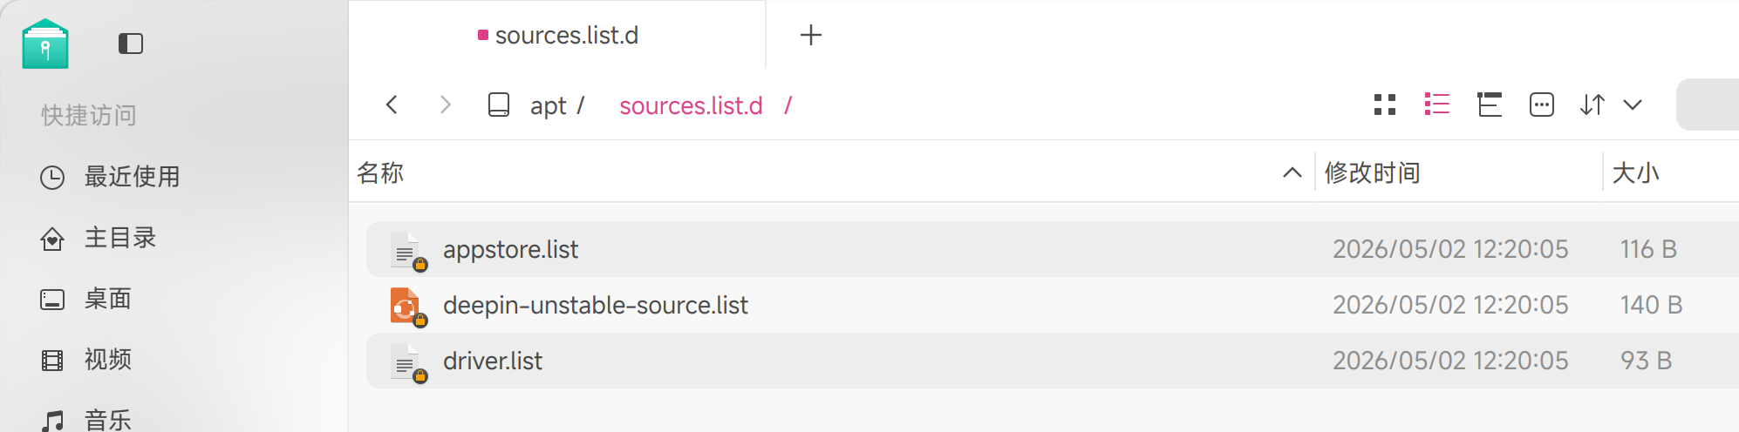The height and width of the screenshot is (432, 1739).
Task: Click sources.list.d breadcrumb segment
Action: (x=691, y=106)
